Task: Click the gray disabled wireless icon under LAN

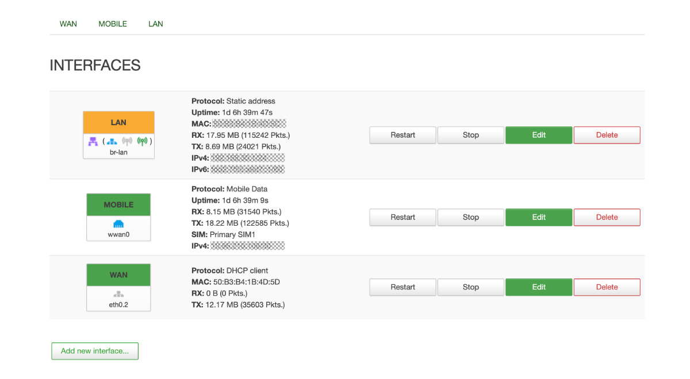Action: 128,141
